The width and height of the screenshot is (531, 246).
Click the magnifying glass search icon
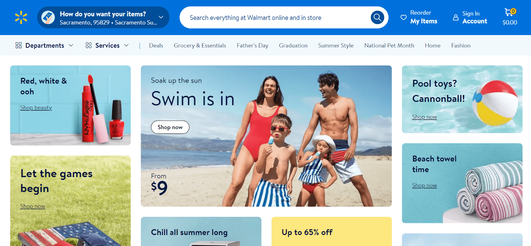pyautogui.click(x=377, y=17)
